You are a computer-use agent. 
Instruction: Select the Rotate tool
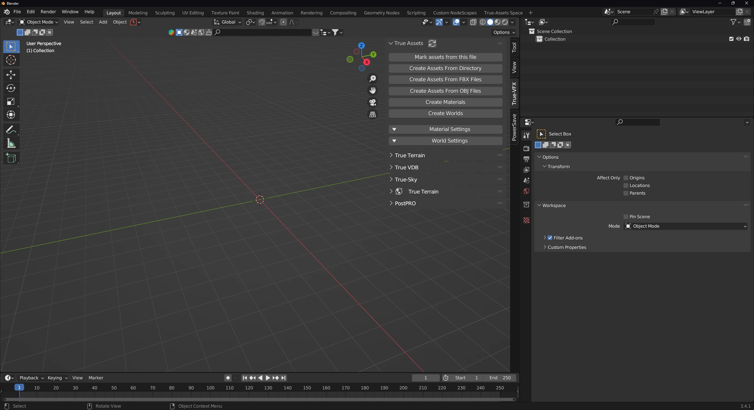11,88
